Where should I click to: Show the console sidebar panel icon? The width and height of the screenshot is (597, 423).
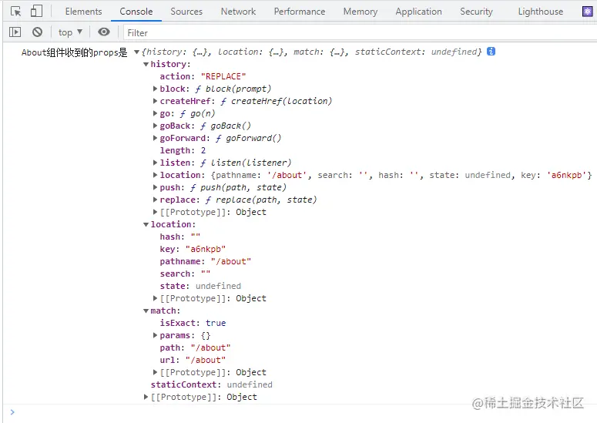pyautogui.click(x=15, y=32)
